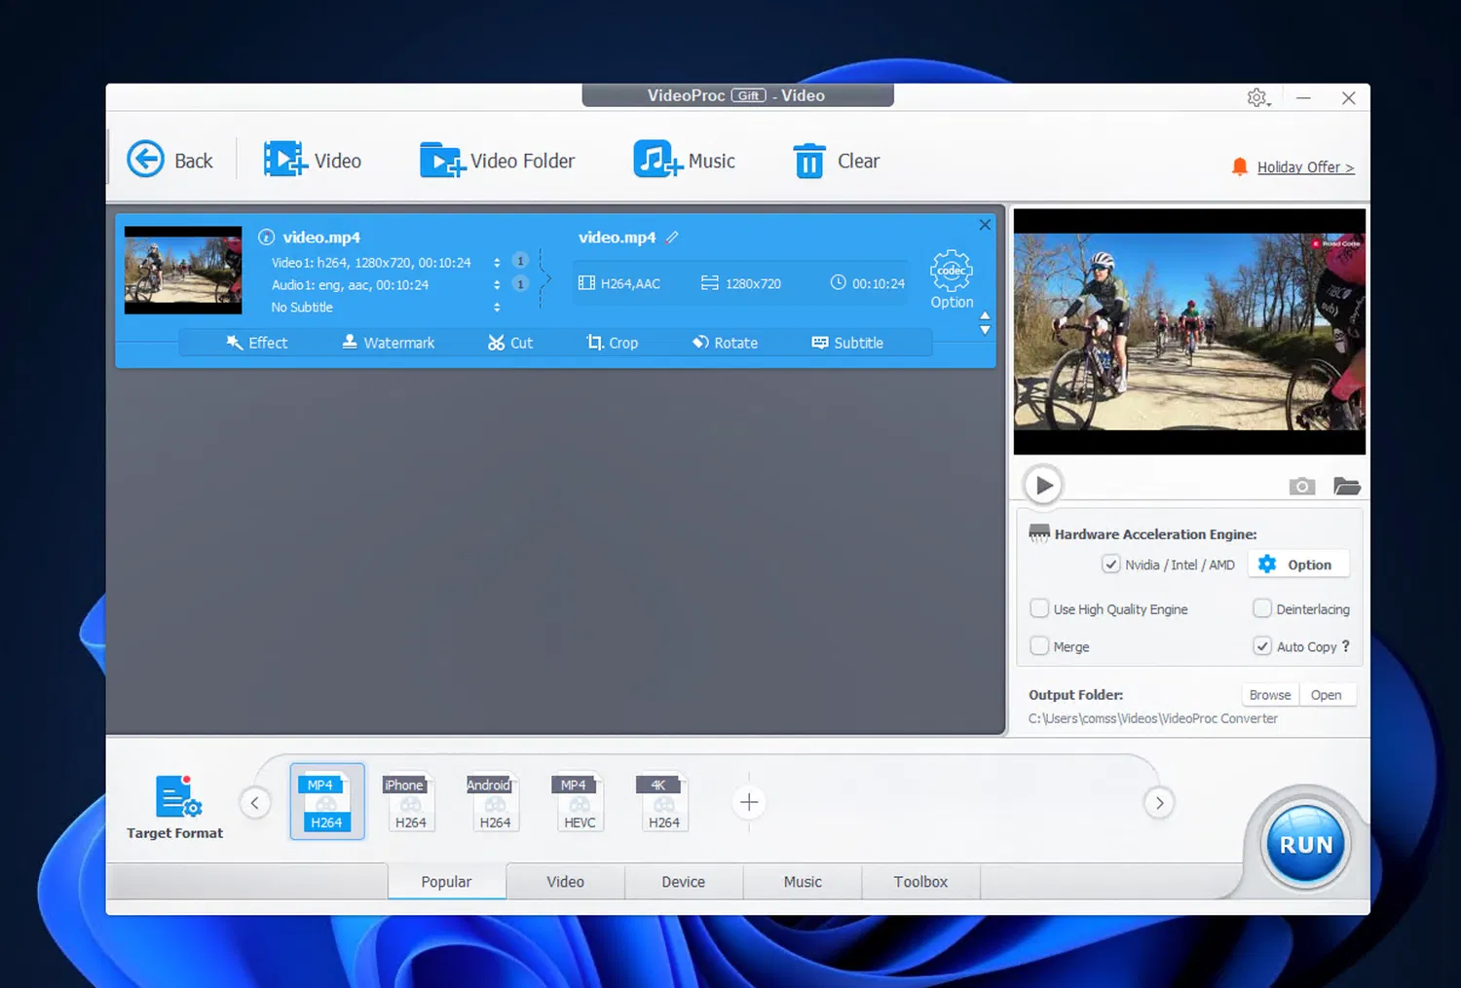Image resolution: width=1461 pixels, height=988 pixels.
Task: Enable the Merge option
Action: point(1039,645)
